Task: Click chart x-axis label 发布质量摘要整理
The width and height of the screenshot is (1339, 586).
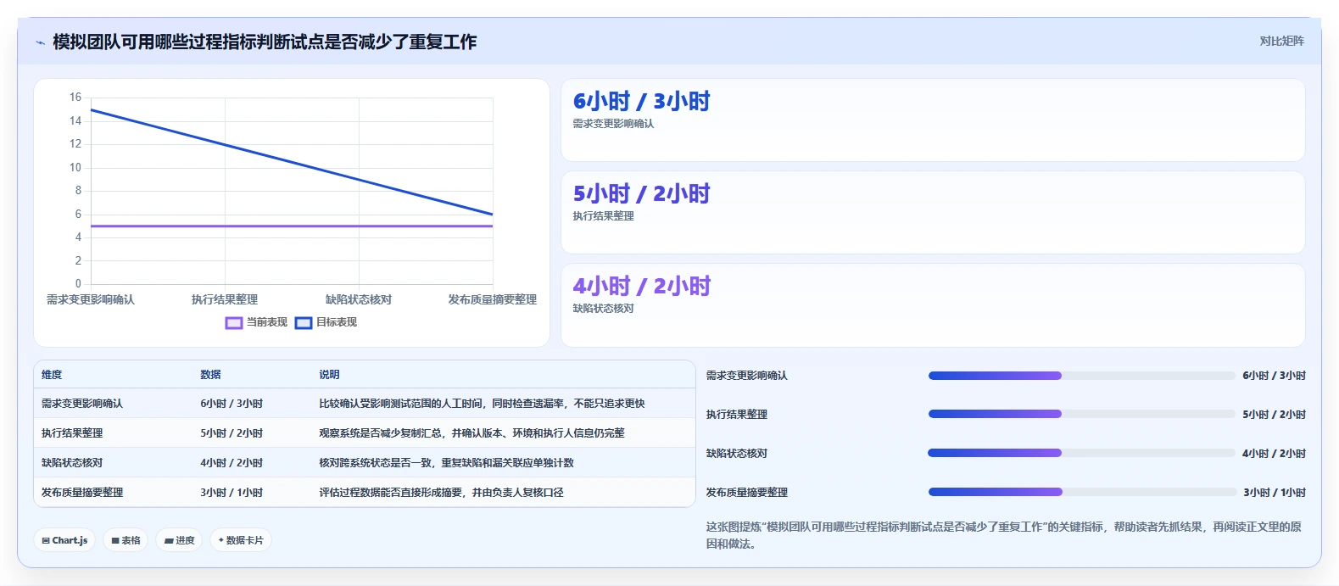Action: click(x=493, y=300)
